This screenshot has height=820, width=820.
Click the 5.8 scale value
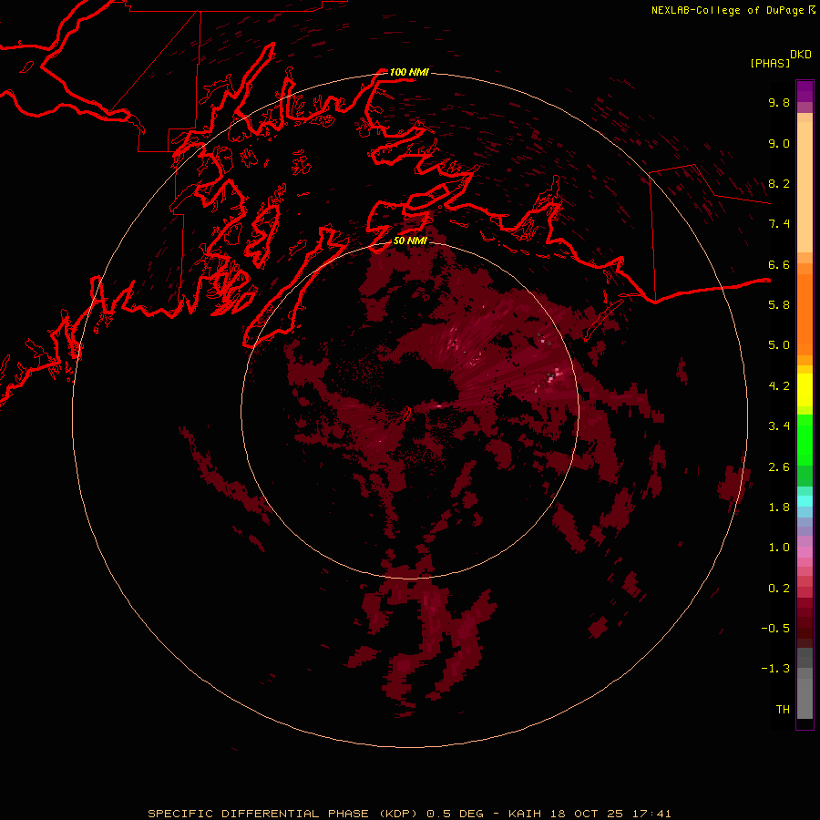click(x=779, y=305)
